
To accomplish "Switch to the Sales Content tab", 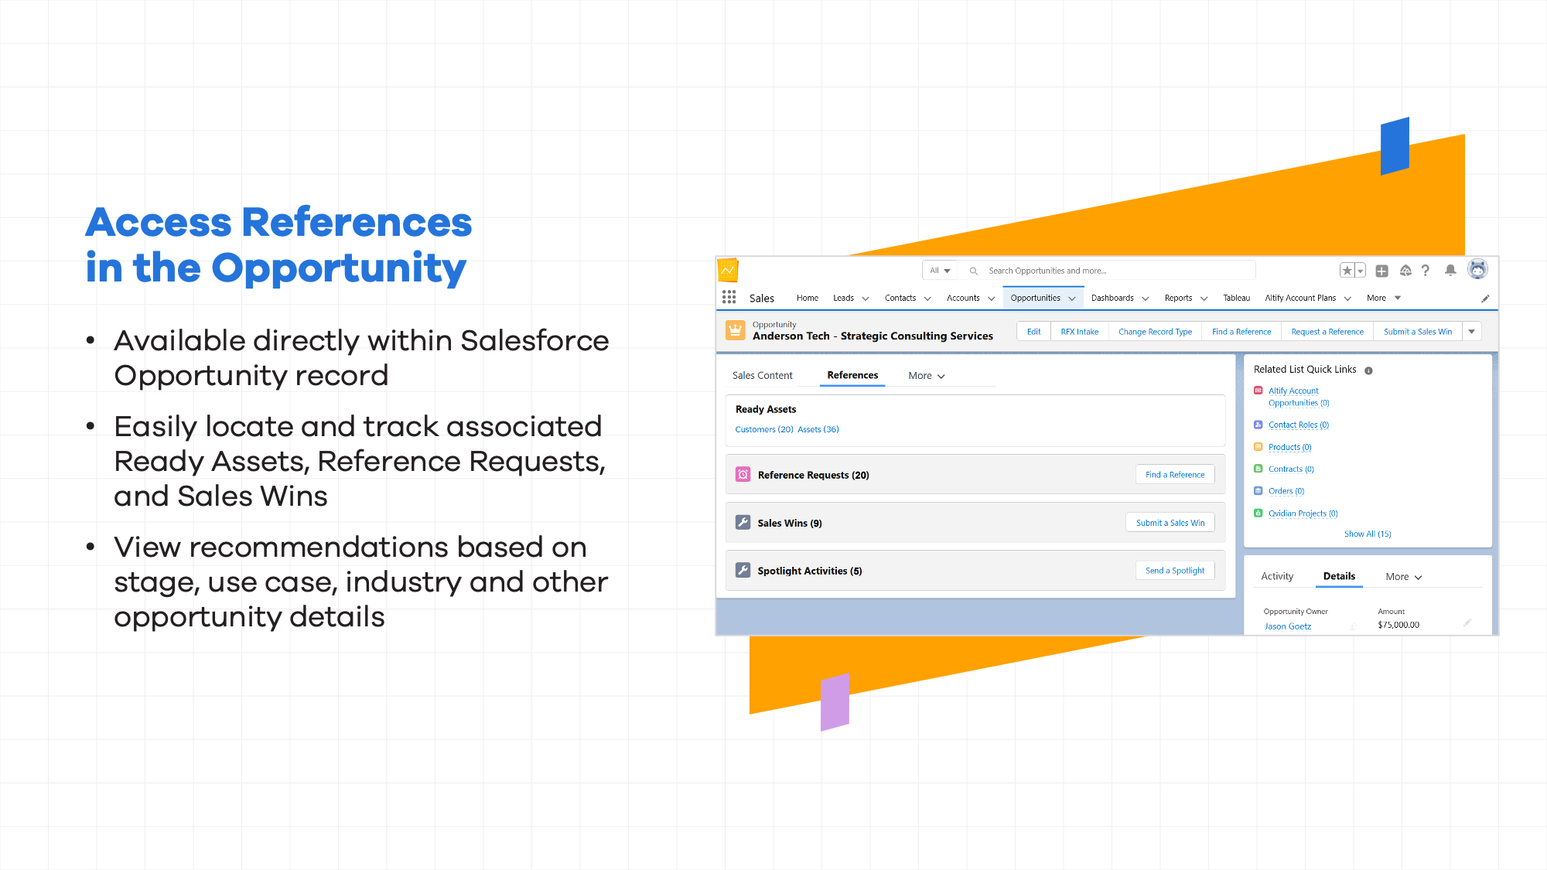I will click(x=762, y=376).
